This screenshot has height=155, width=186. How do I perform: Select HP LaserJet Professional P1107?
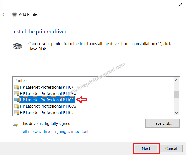(x=46, y=87)
